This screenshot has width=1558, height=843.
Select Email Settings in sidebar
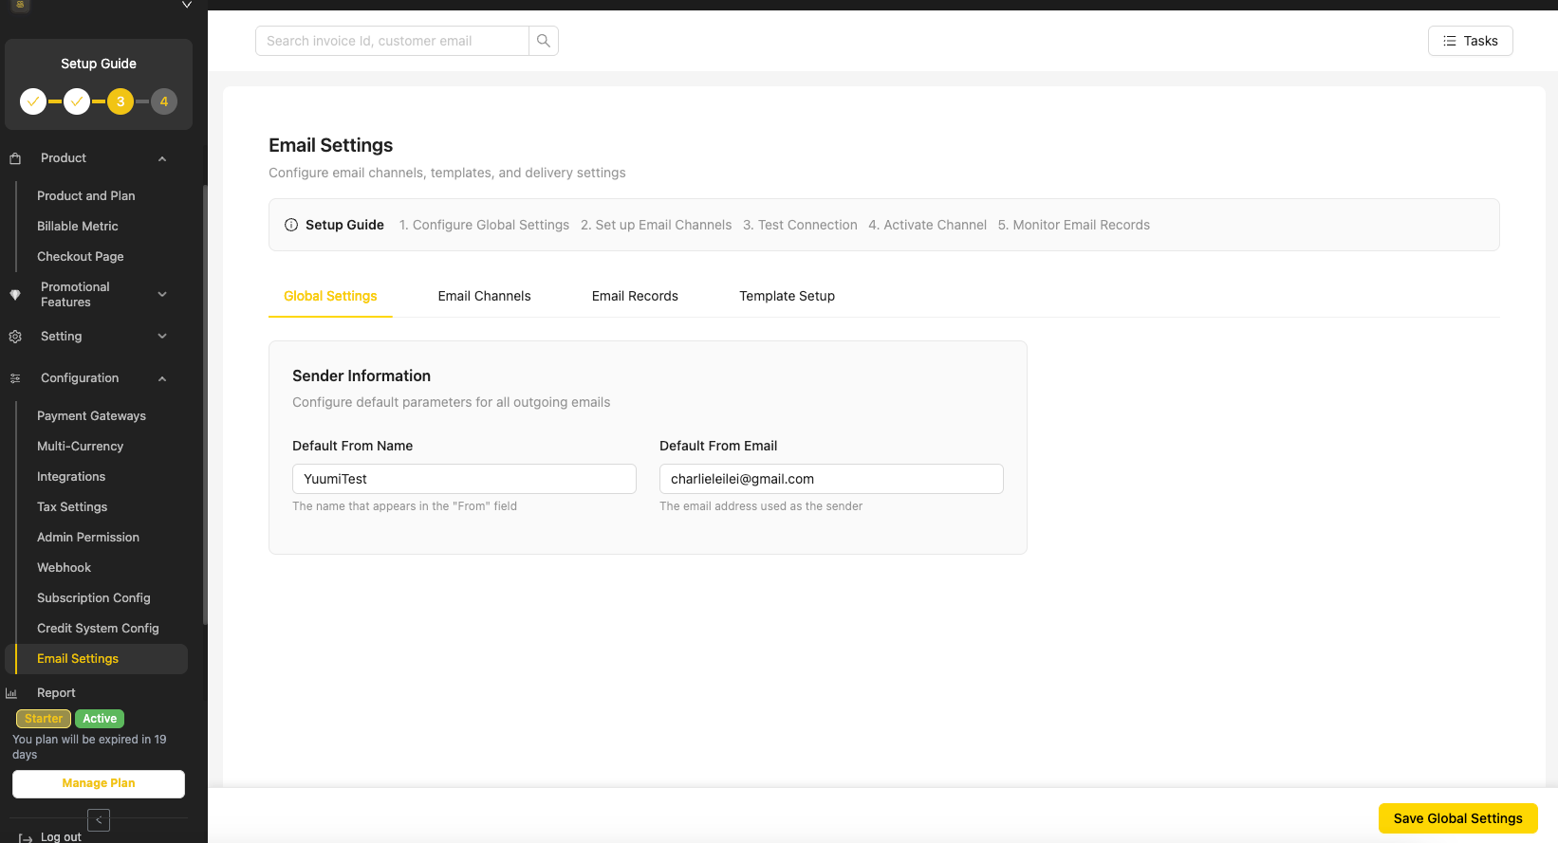(96, 659)
